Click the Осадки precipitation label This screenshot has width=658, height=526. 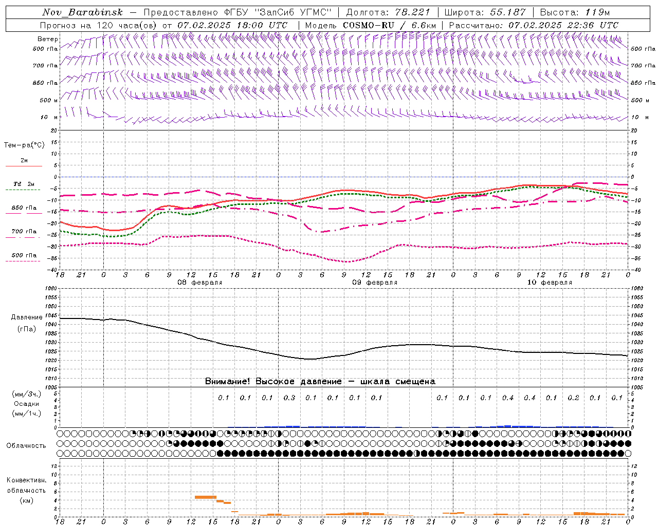tap(27, 404)
